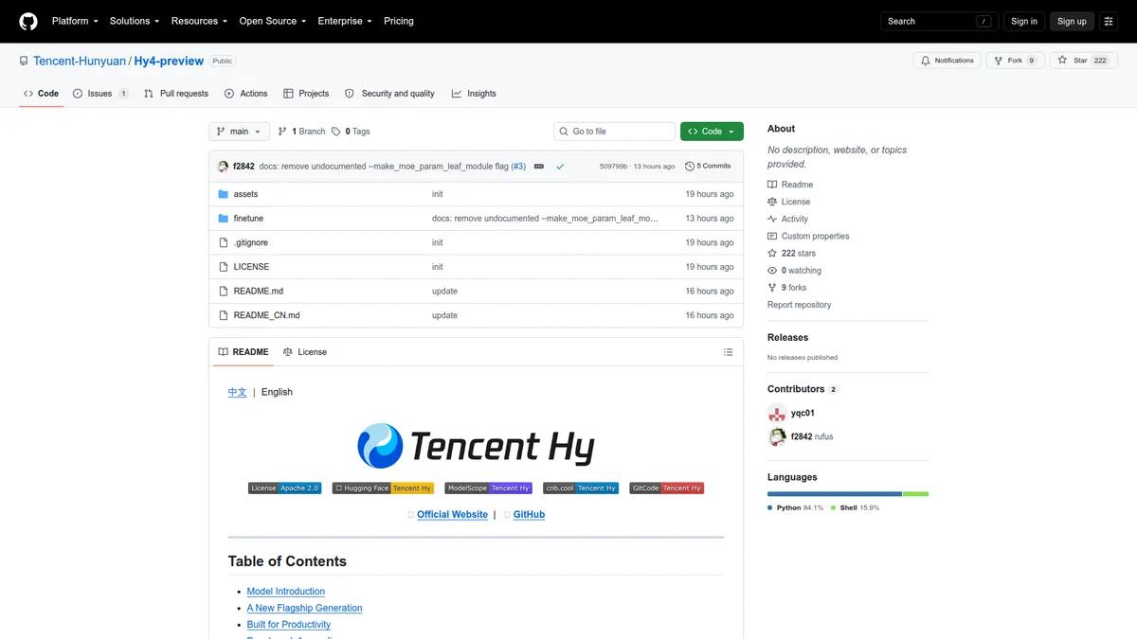Image resolution: width=1137 pixels, height=639 pixels.
Task: Open the Insights tab
Action: point(474,94)
